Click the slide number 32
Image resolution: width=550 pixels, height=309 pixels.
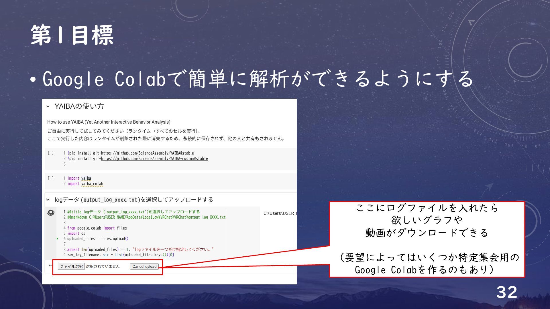(x=506, y=292)
